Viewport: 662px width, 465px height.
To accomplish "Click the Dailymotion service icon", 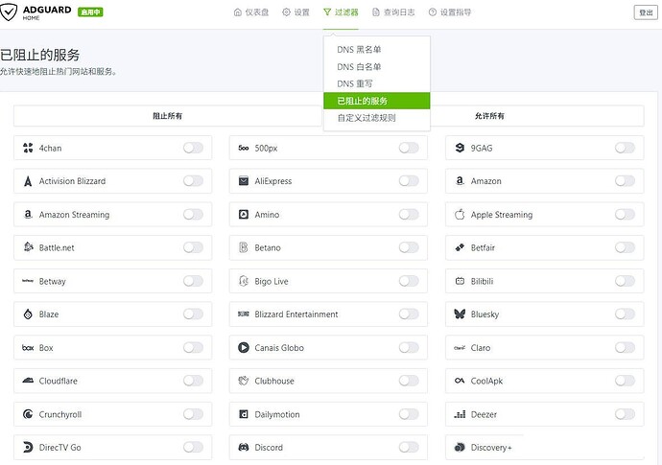I will point(244,414).
